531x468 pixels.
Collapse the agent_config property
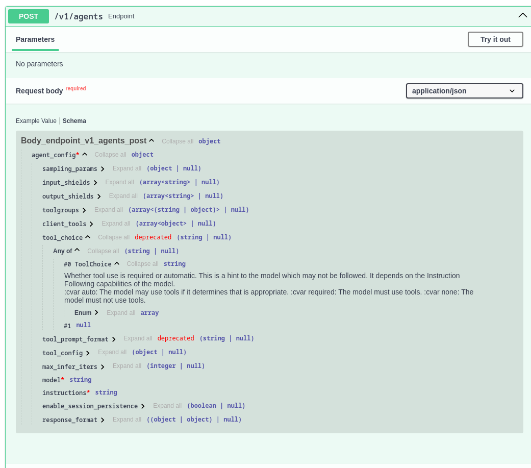85,155
